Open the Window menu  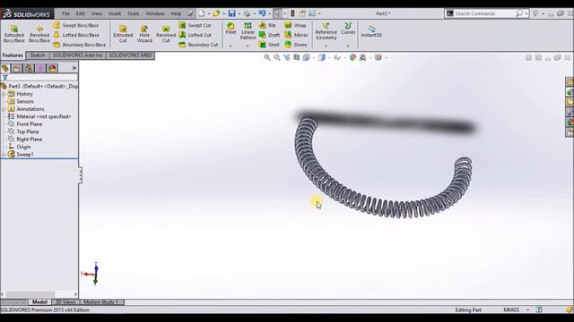pyautogui.click(x=155, y=13)
